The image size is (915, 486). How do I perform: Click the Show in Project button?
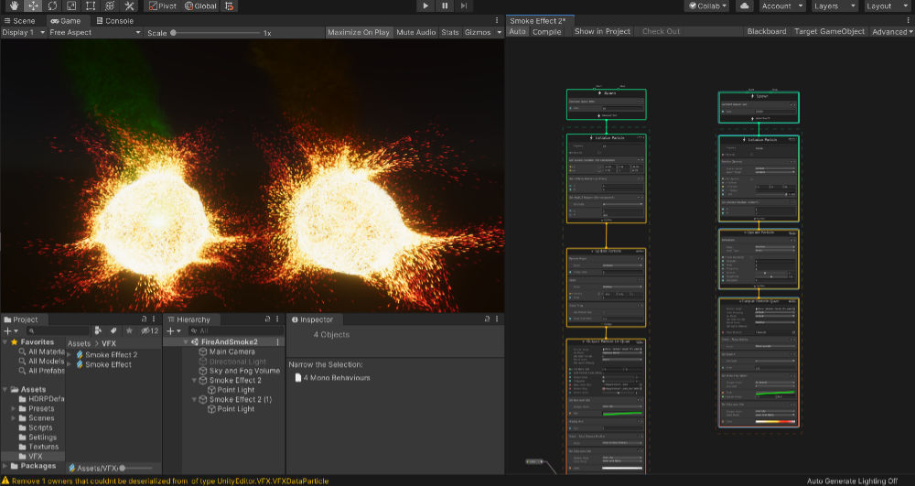tap(602, 31)
